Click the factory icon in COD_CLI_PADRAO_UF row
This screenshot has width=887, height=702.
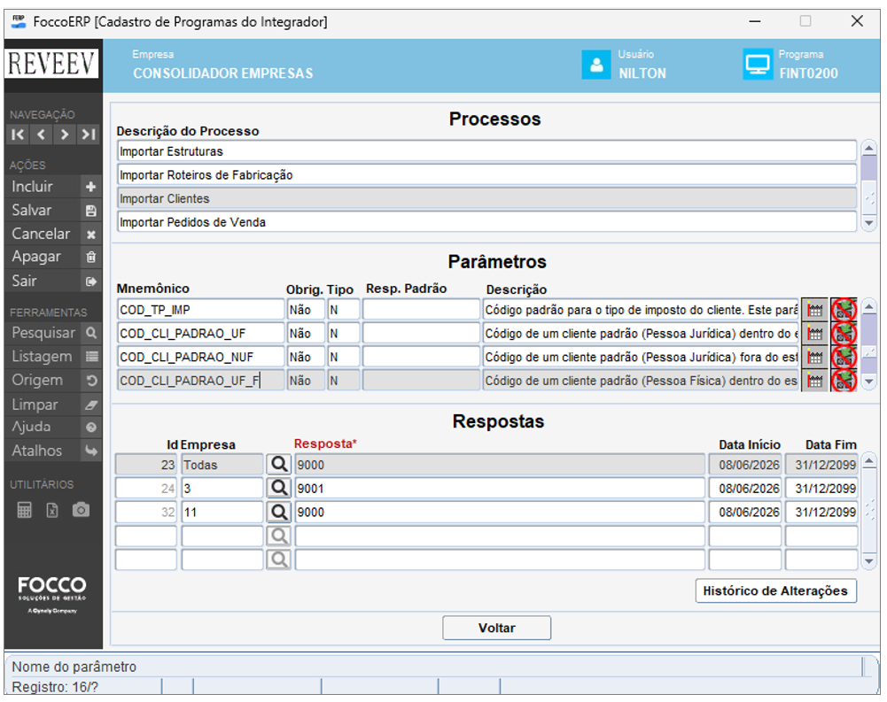coord(814,334)
